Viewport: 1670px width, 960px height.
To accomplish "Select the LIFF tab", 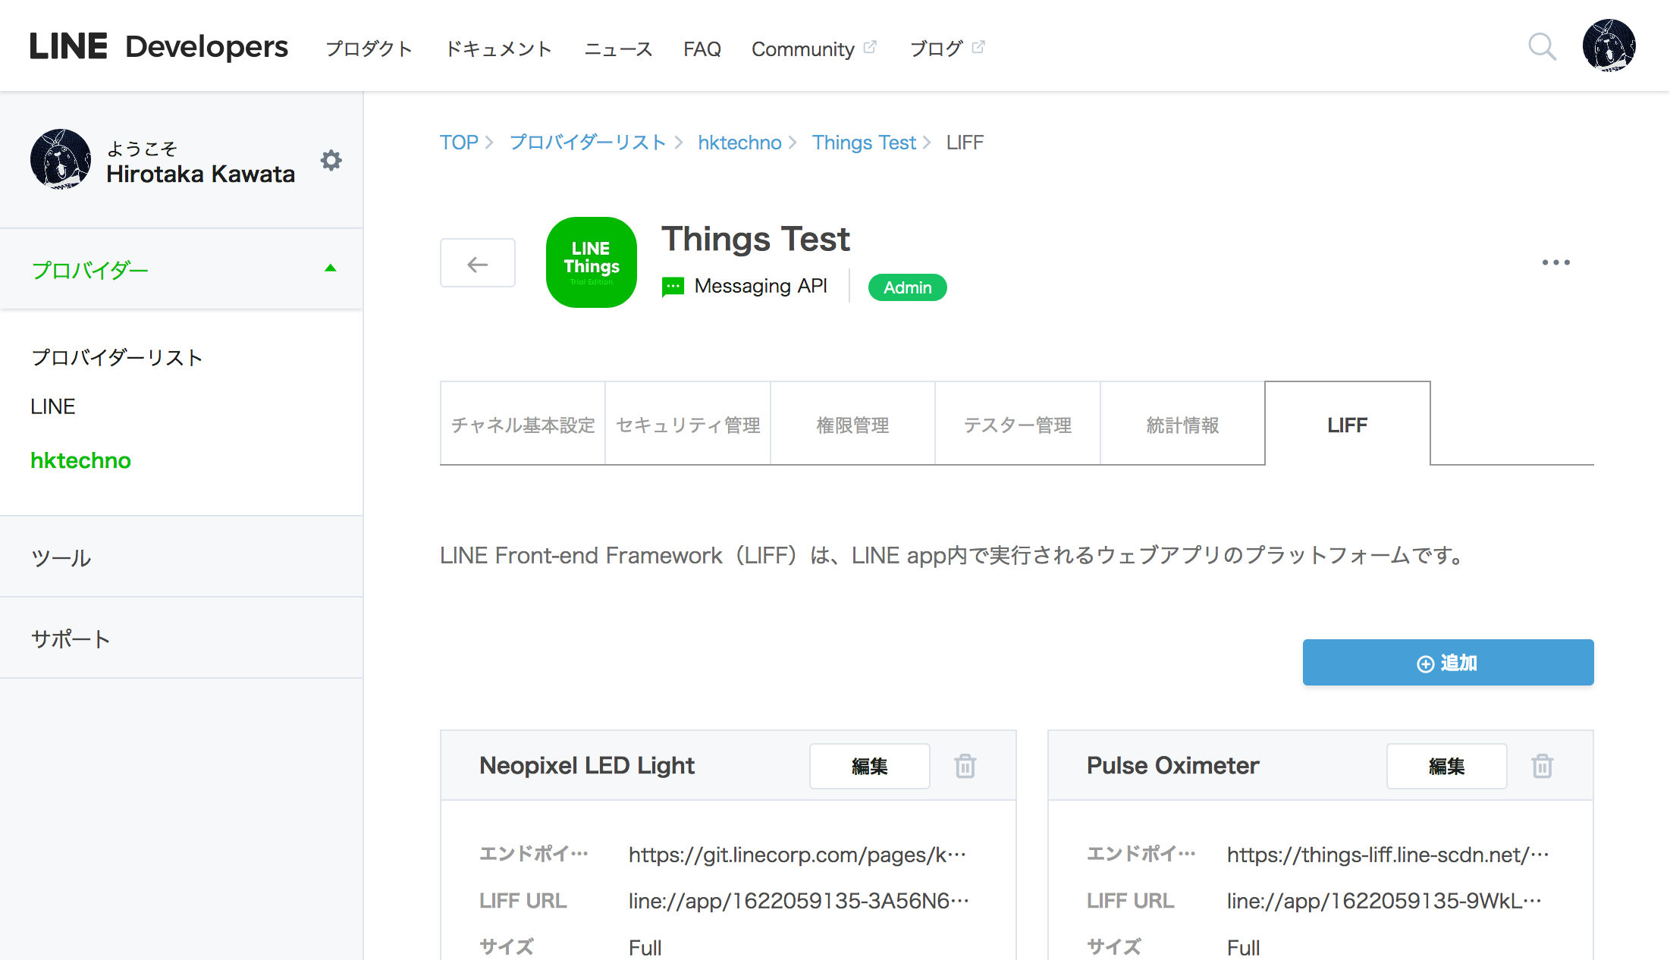I will point(1348,424).
